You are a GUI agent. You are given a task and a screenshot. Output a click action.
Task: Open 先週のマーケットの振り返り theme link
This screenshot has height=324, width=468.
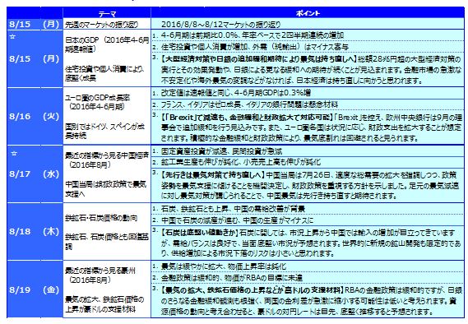101,25
